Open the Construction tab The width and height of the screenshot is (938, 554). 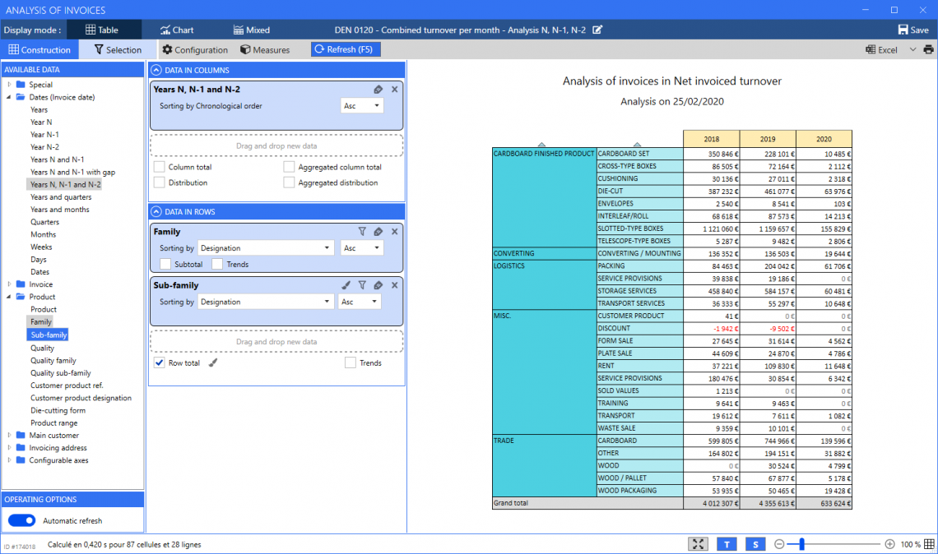click(39, 49)
